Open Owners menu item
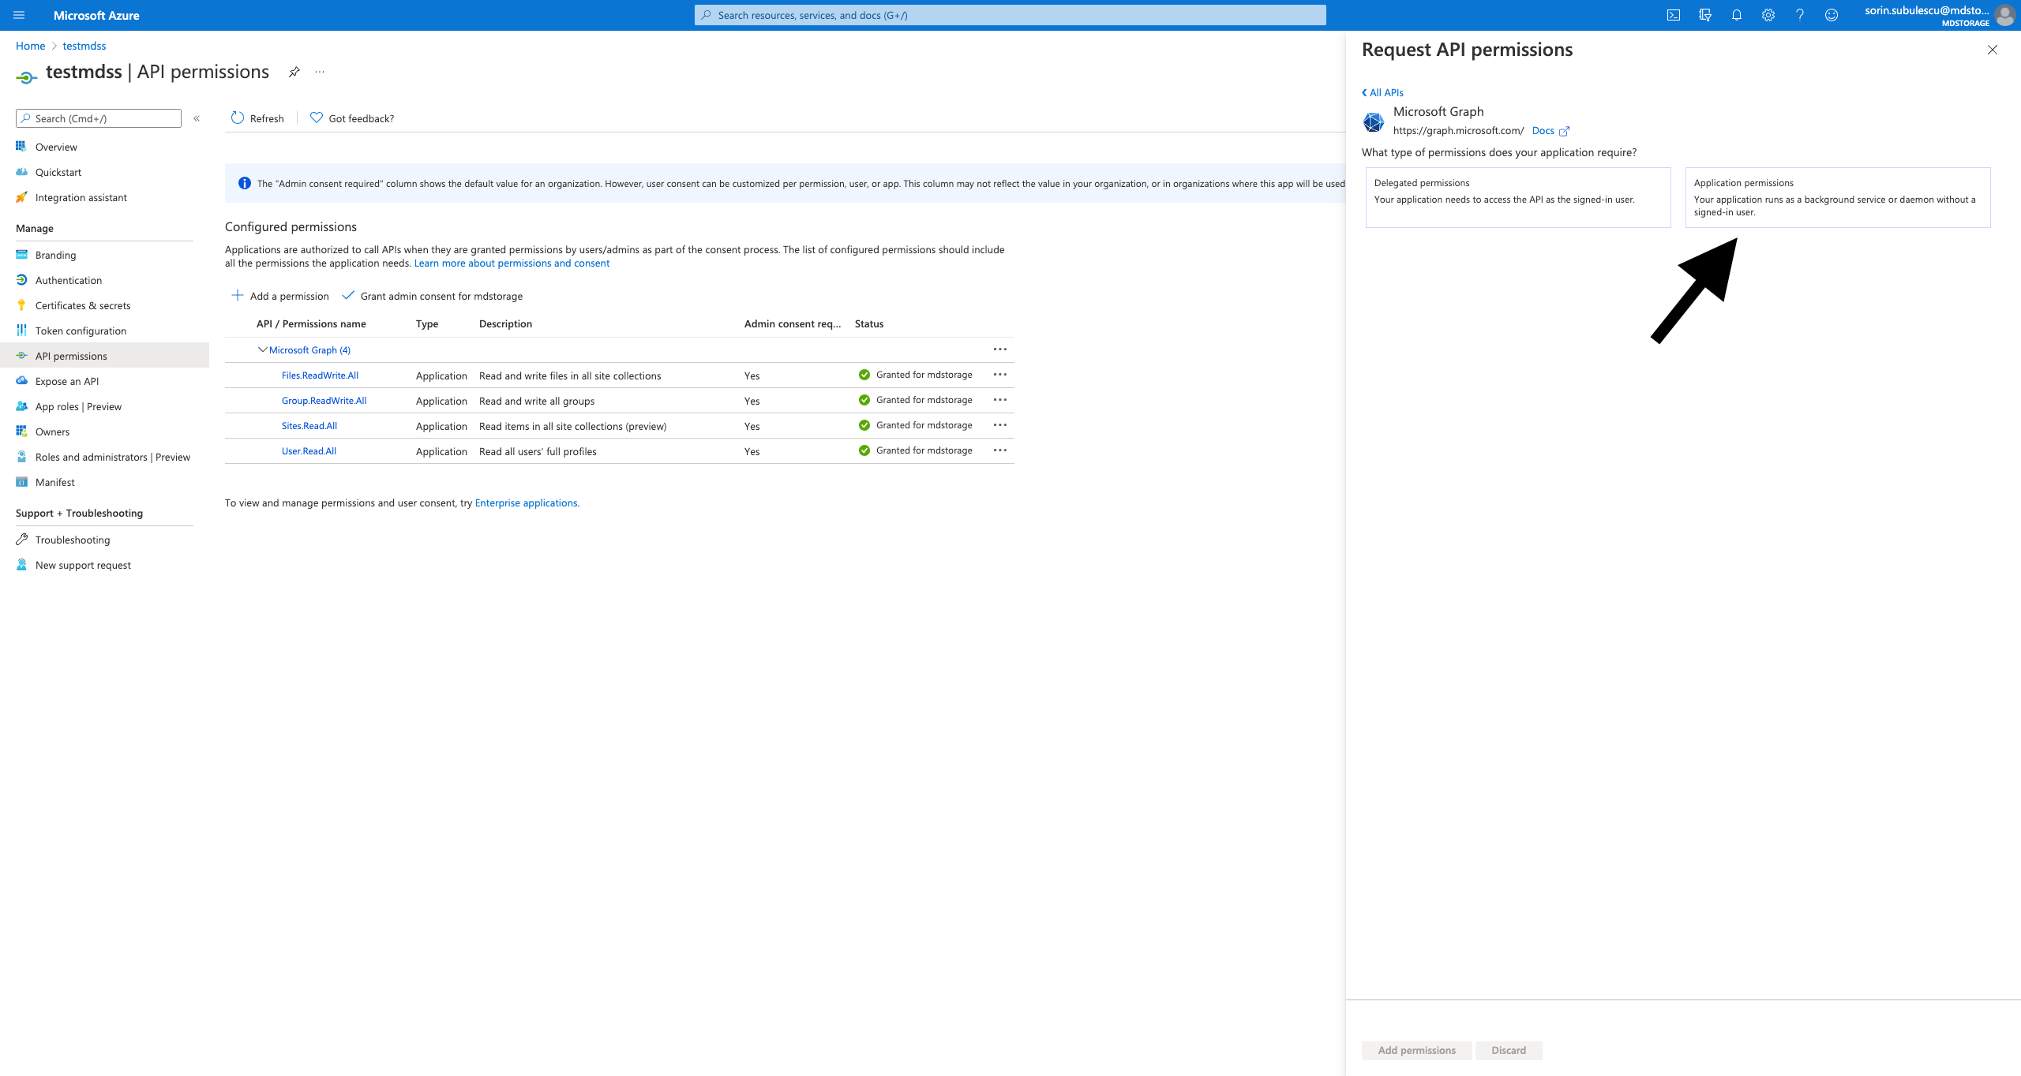This screenshot has width=2021, height=1076. (104, 432)
